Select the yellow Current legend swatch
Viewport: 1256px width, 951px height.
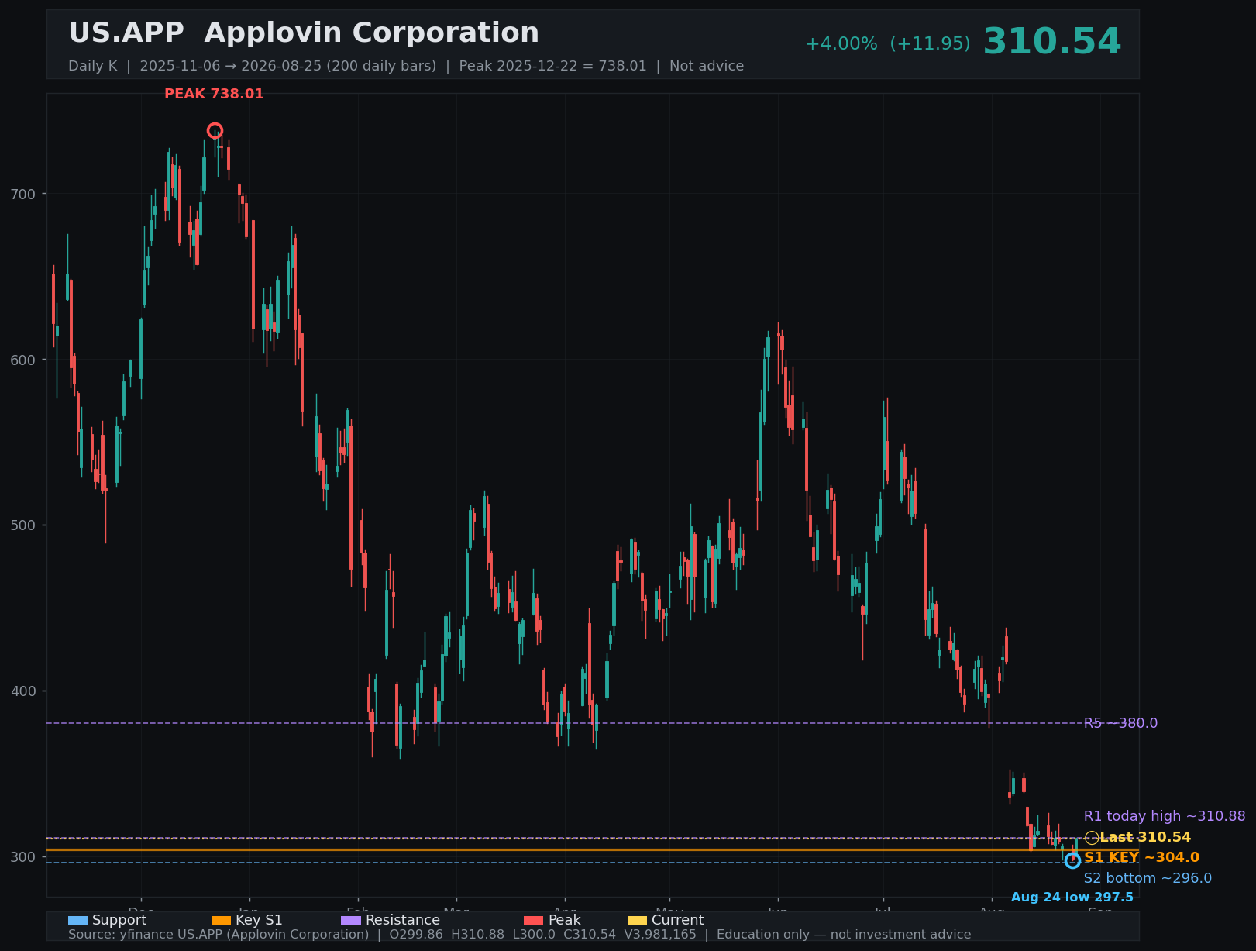[x=637, y=920]
